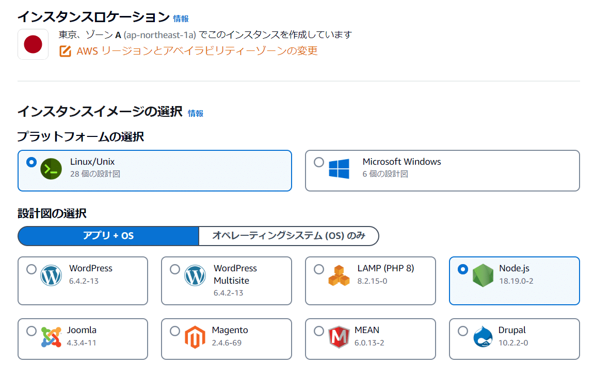This screenshot has height=365, width=594.
Task: Switch to オペレーティングシステム (OS) のみ tab
Action: point(288,236)
